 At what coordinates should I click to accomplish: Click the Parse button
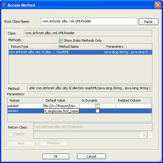click(x=148, y=22)
